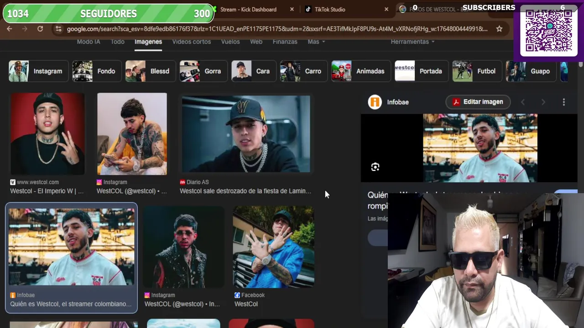Click the Instagram icon under the second result
The height and width of the screenshot is (328, 584).
(99, 182)
